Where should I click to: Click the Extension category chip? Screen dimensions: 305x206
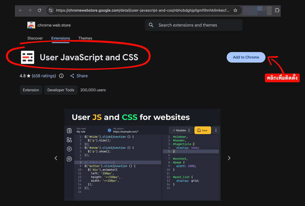(x=31, y=90)
